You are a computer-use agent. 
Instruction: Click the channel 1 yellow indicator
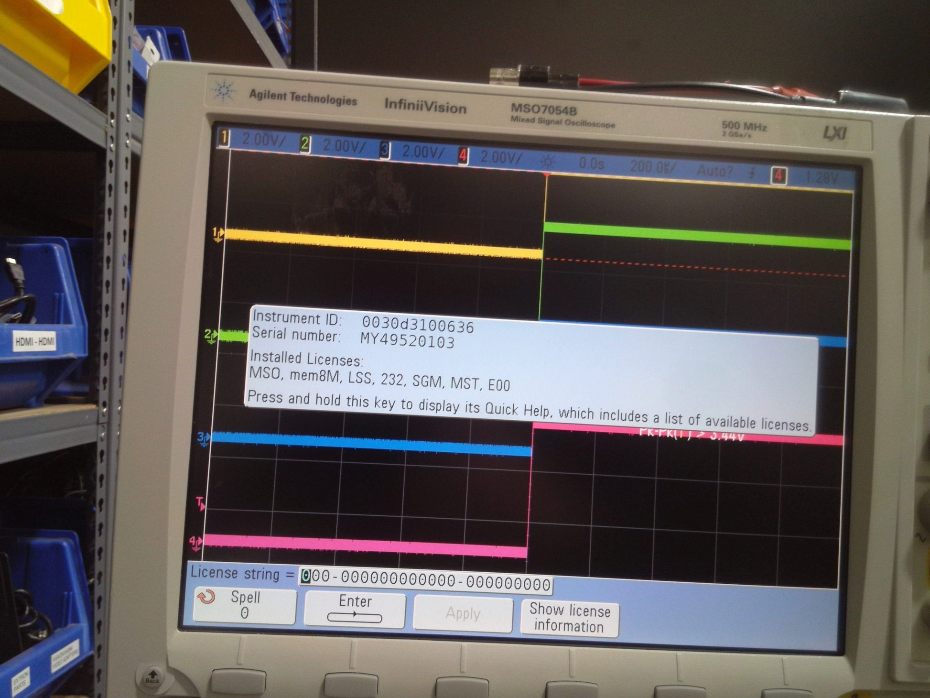223,139
